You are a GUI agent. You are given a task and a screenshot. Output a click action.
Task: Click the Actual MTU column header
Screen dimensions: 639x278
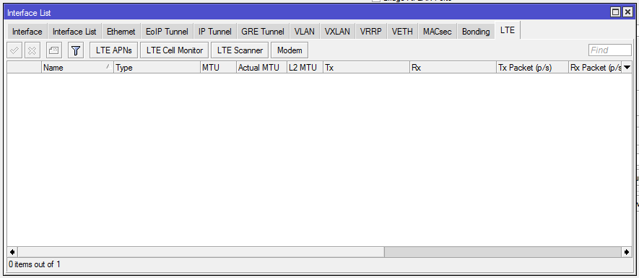pos(261,68)
